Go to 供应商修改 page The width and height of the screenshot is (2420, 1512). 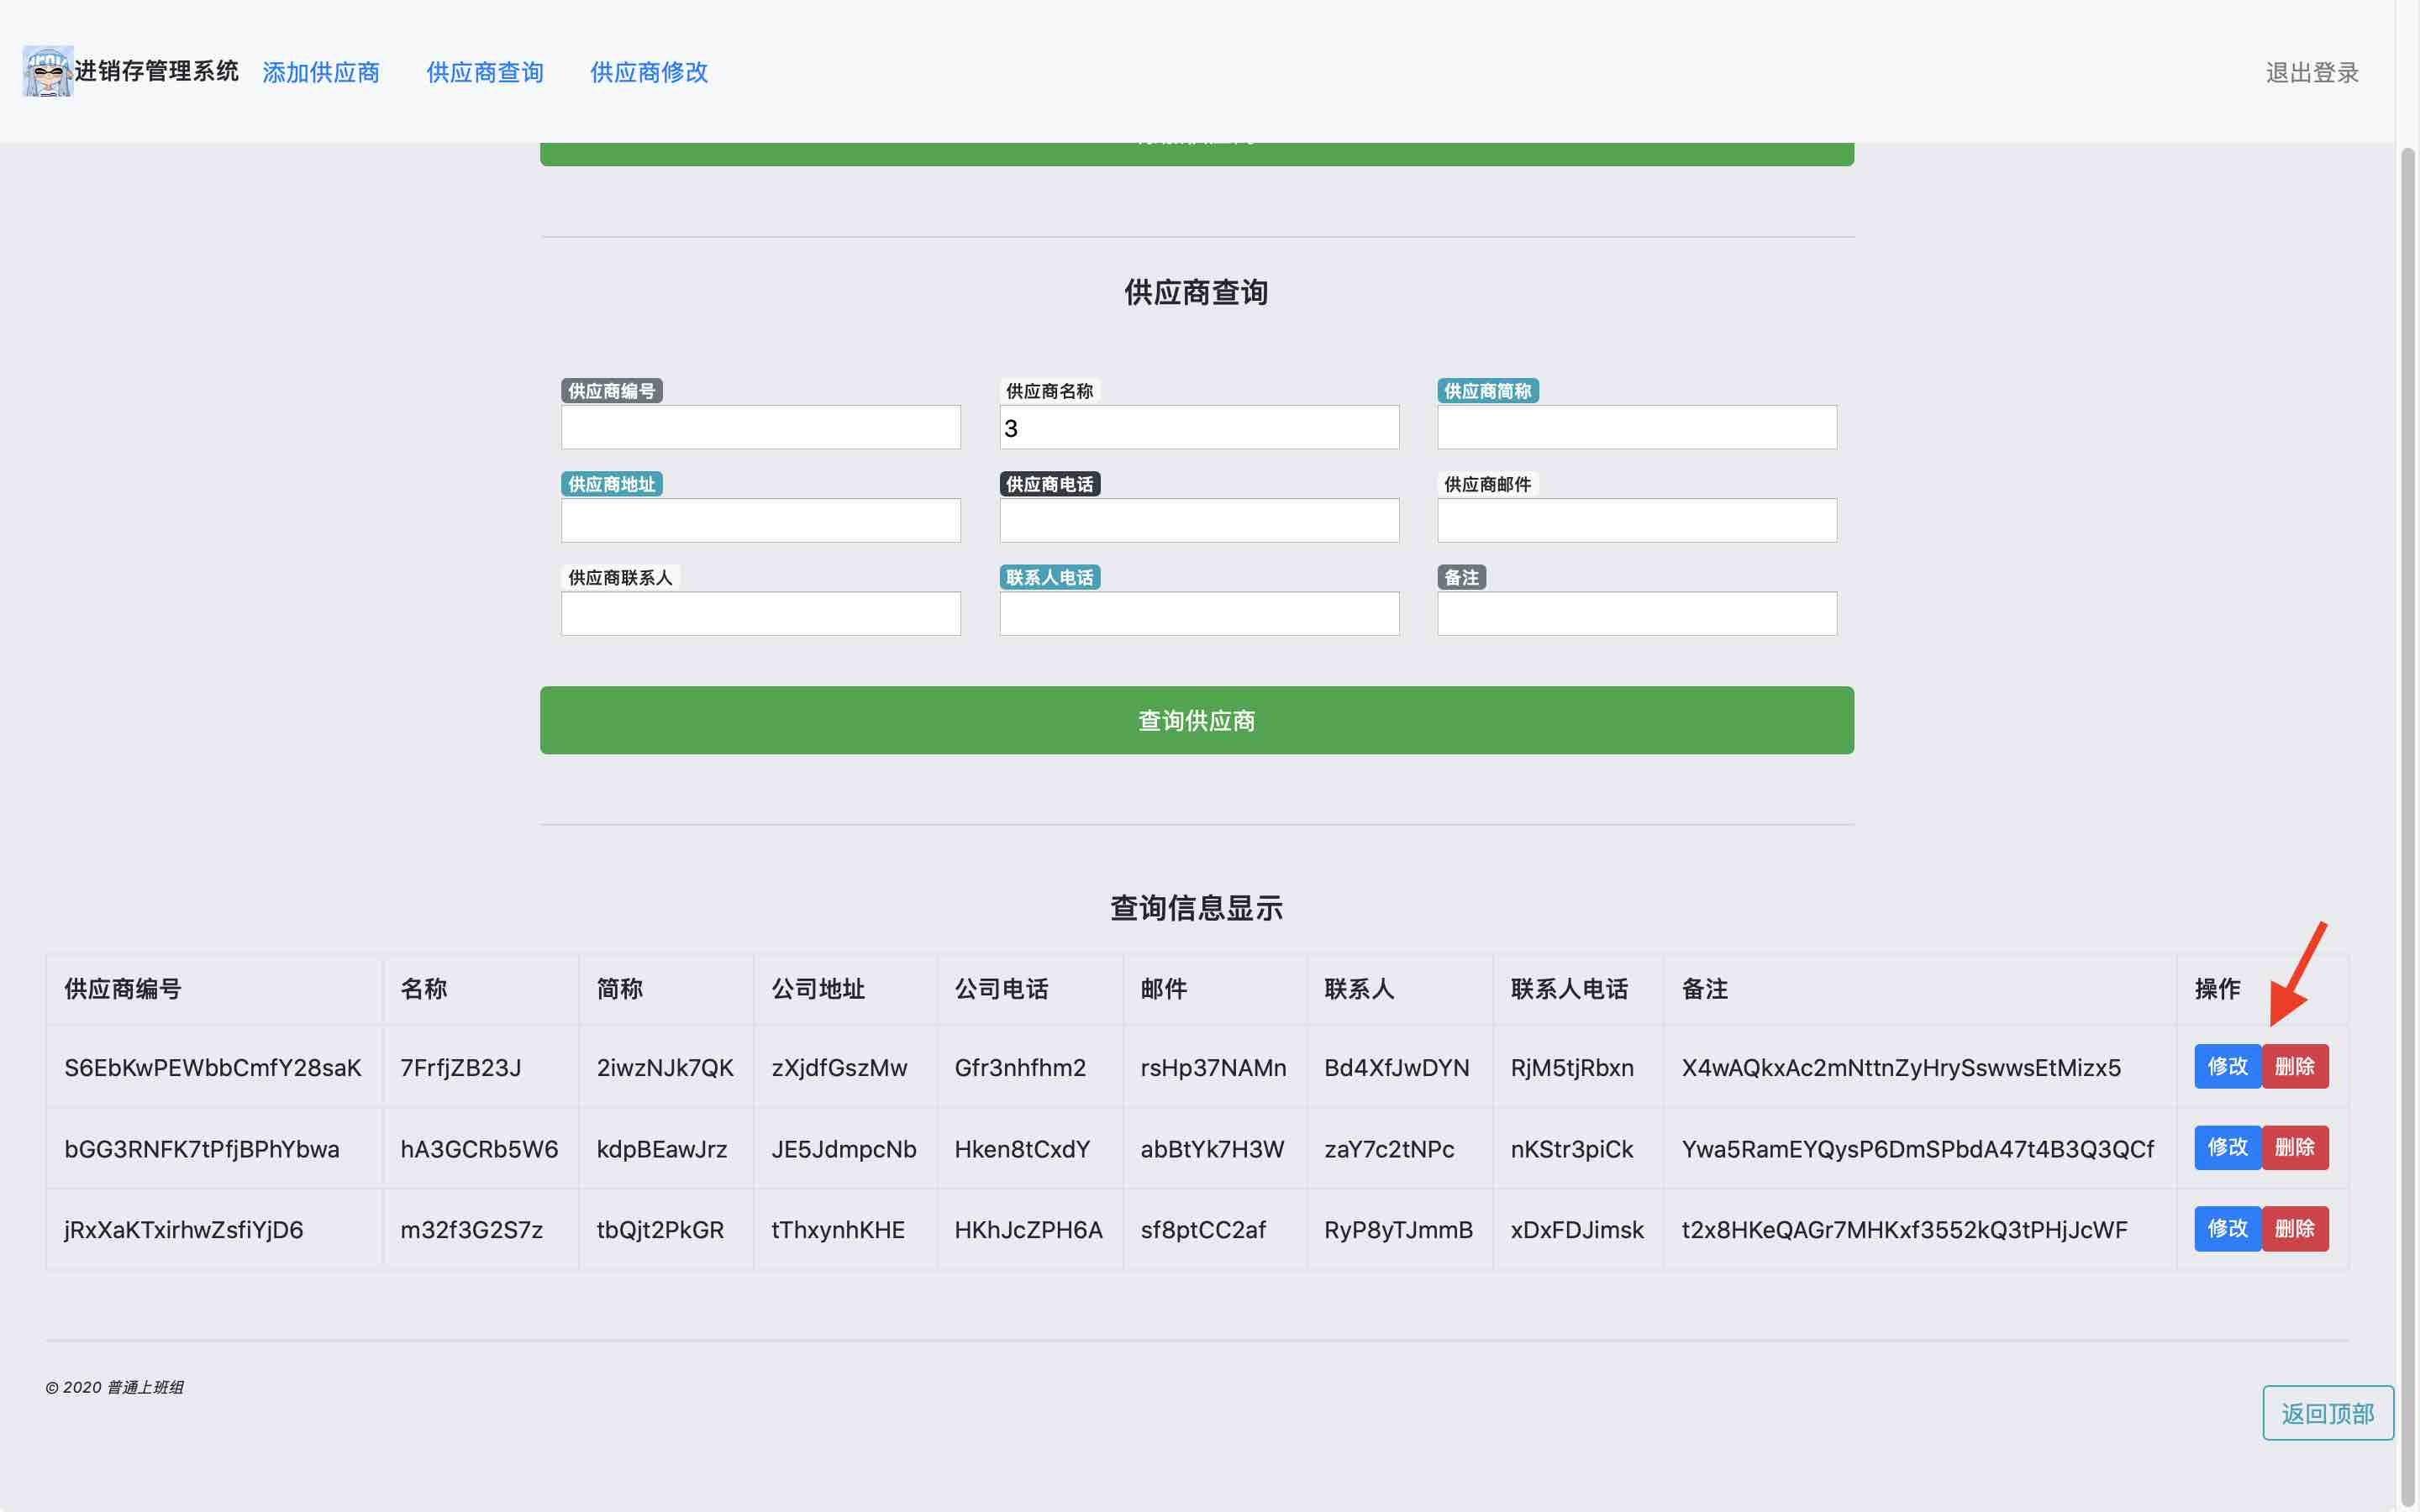pyautogui.click(x=648, y=72)
